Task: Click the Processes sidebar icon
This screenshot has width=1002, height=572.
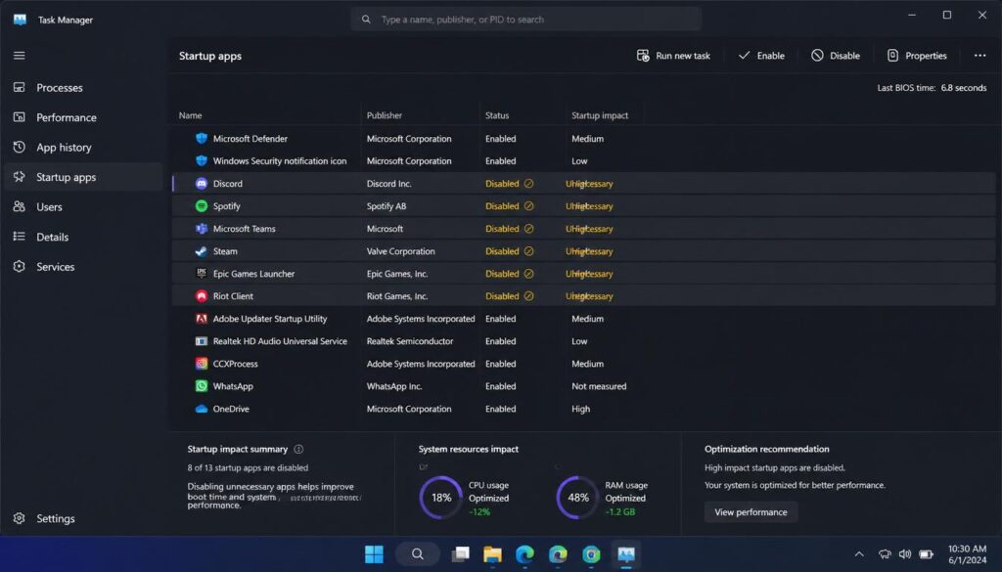Action: pyautogui.click(x=20, y=87)
